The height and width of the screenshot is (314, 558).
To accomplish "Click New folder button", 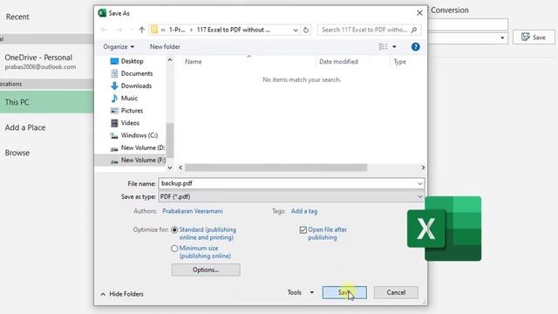I will point(165,46).
